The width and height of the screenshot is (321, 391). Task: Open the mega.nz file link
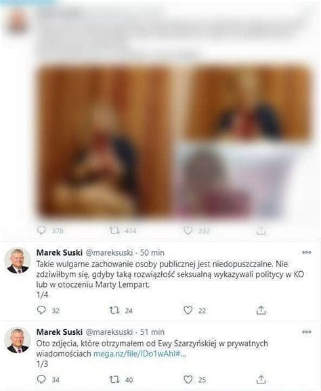(140, 354)
